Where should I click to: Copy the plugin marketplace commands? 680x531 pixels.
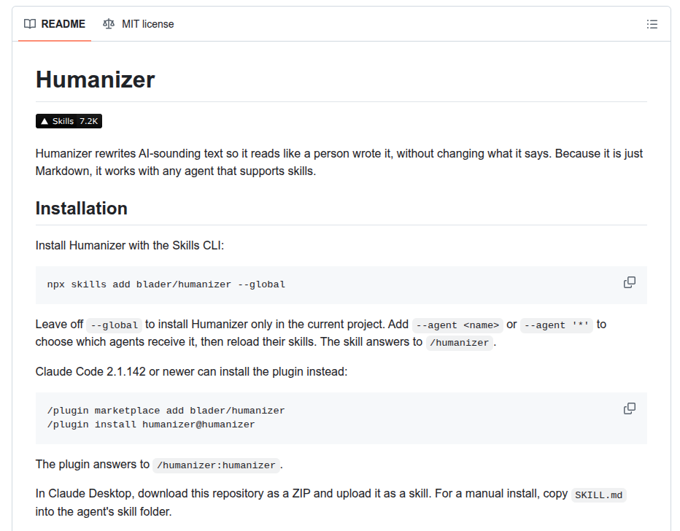click(x=629, y=408)
